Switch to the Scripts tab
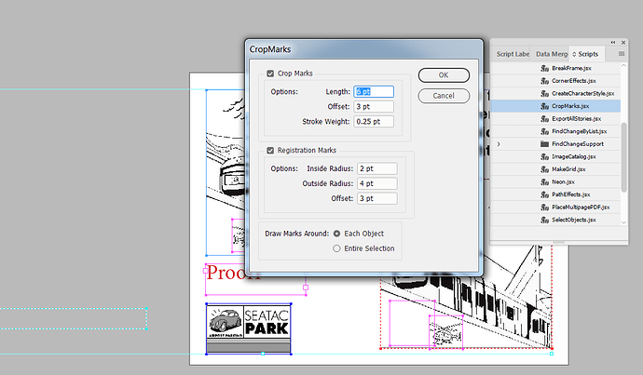The width and height of the screenshot is (643, 375). (x=585, y=54)
